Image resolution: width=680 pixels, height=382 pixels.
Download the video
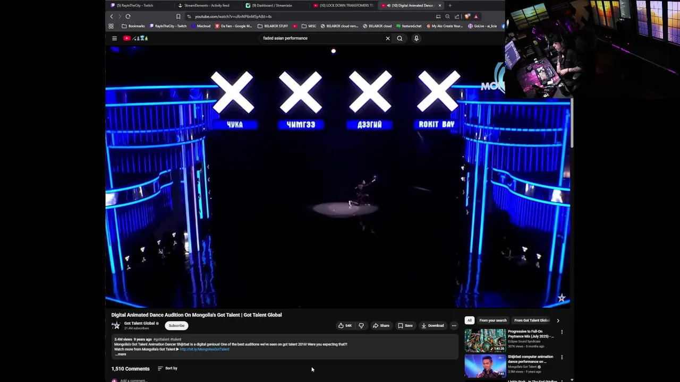tap(432, 326)
